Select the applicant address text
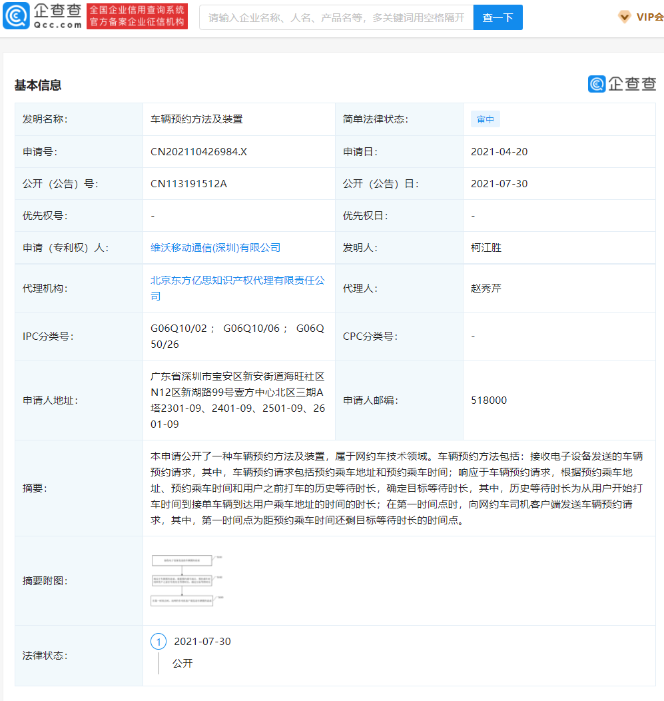This screenshot has width=664, height=701. click(x=238, y=400)
